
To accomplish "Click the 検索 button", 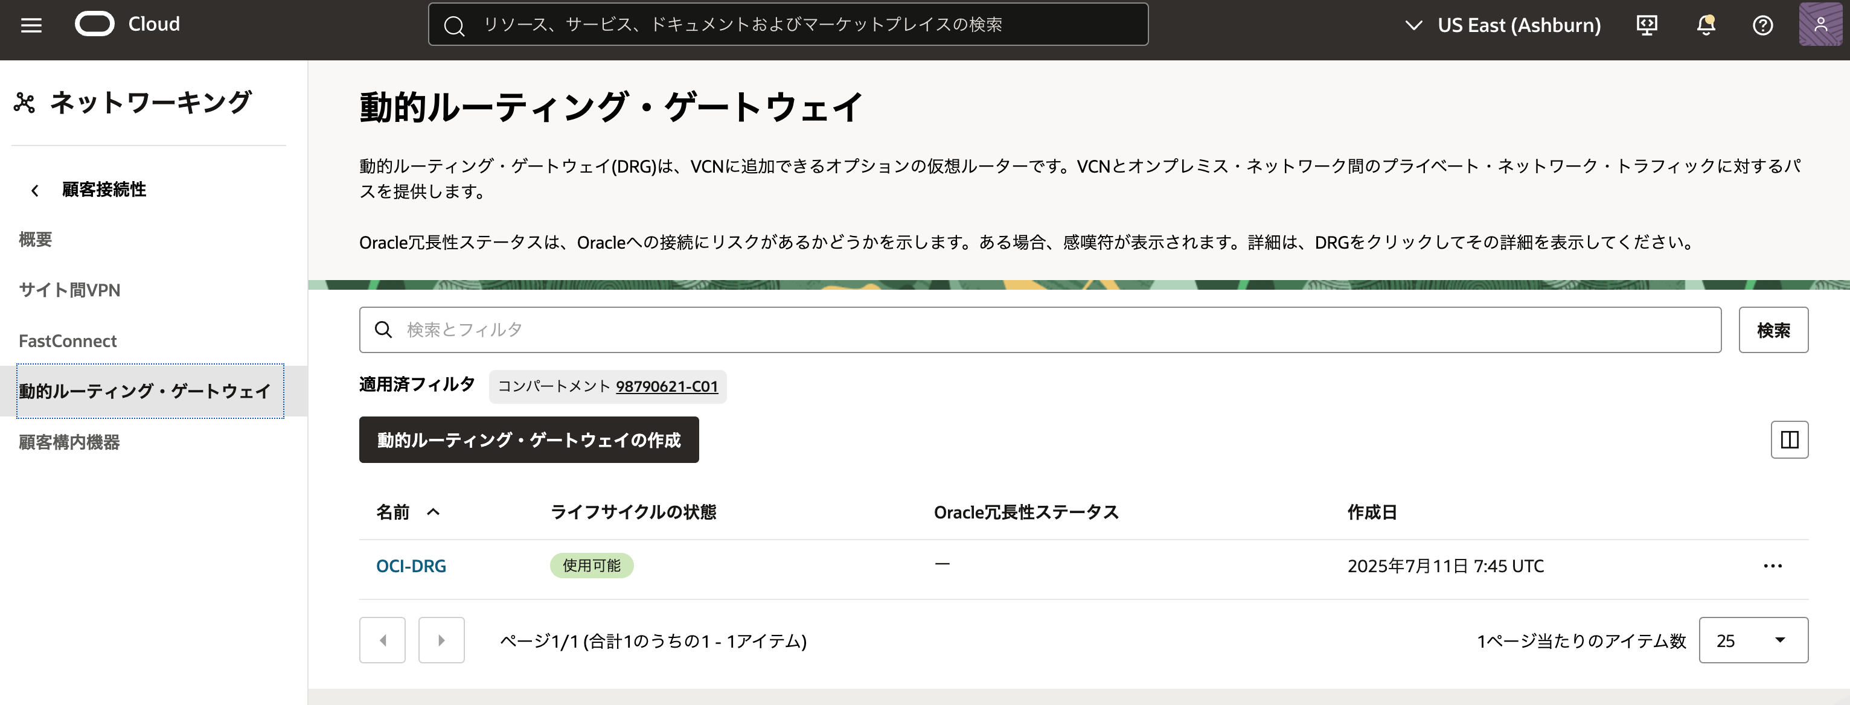I will (1773, 330).
